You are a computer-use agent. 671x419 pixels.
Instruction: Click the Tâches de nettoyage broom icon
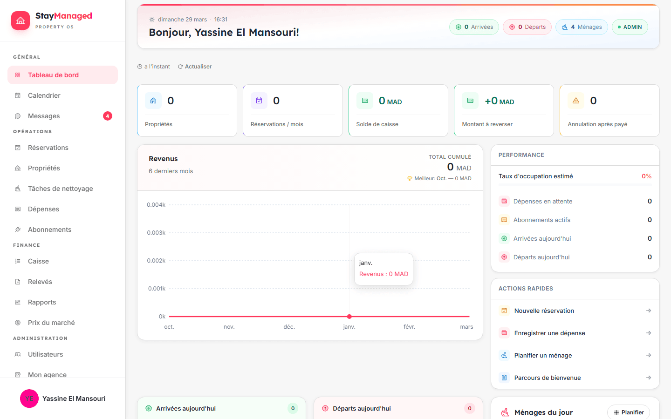pos(18,189)
